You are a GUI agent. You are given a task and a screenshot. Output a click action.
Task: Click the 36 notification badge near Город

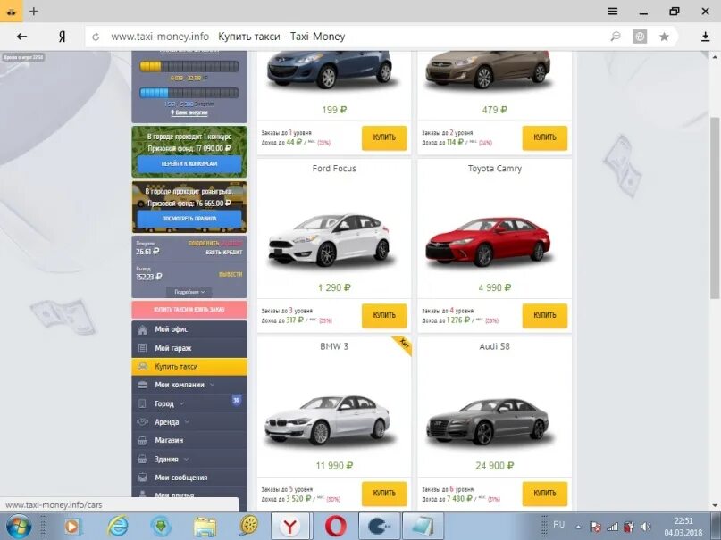click(236, 401)
